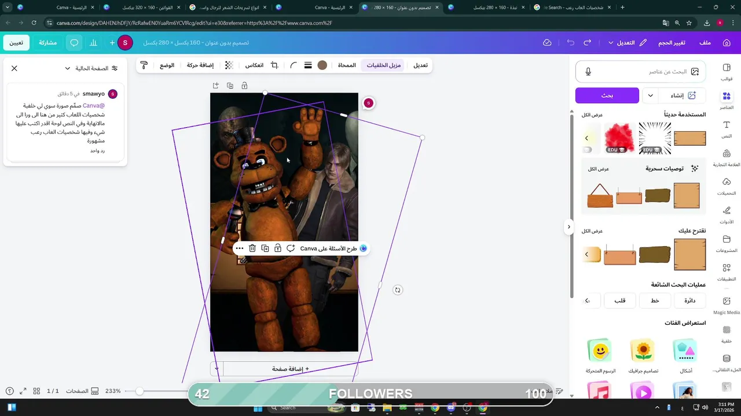Expand the dropdown arrow next to إنشاء
The height and width of the screenshot is (416, 741).
651,95
